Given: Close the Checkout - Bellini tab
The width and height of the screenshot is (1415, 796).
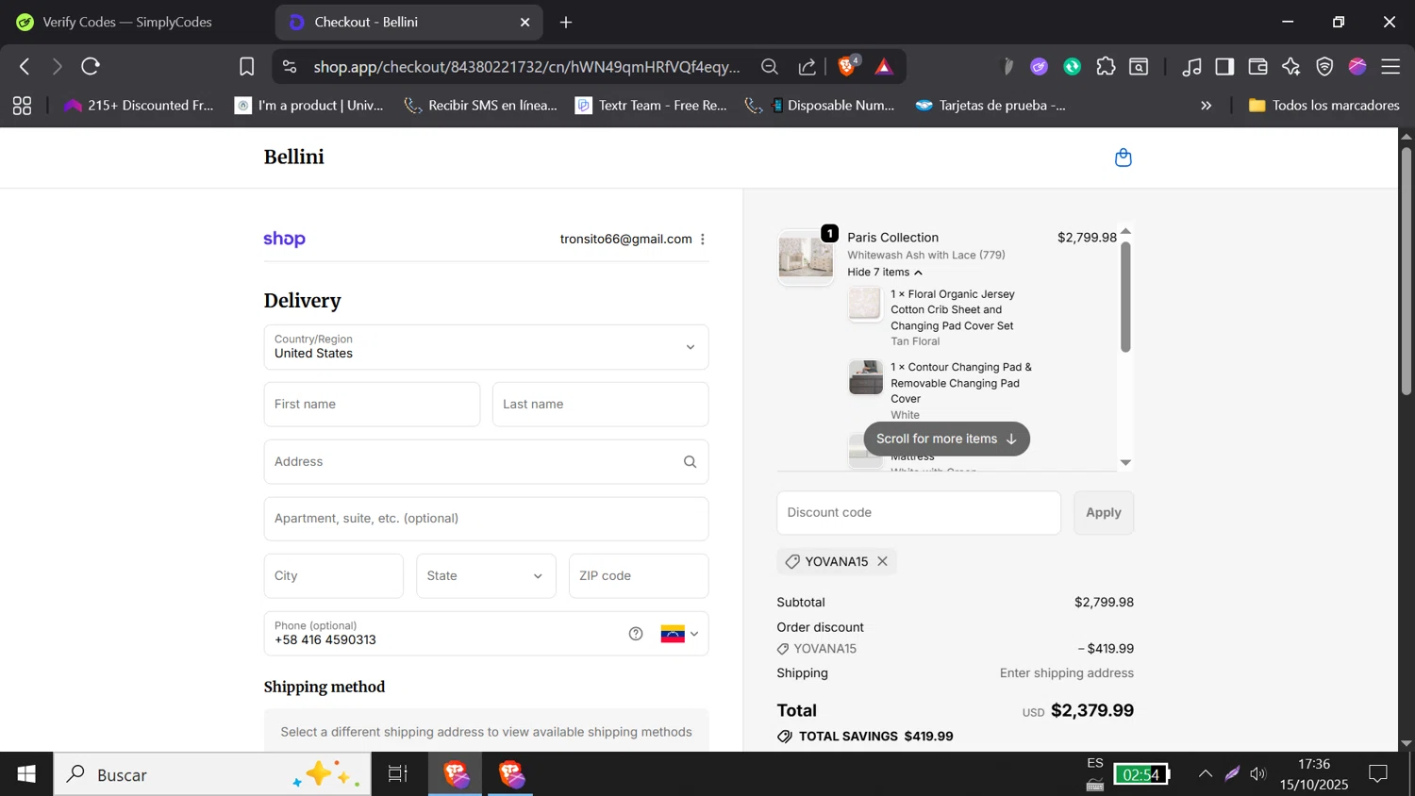Looking at the screenshot, I should 525,22.
